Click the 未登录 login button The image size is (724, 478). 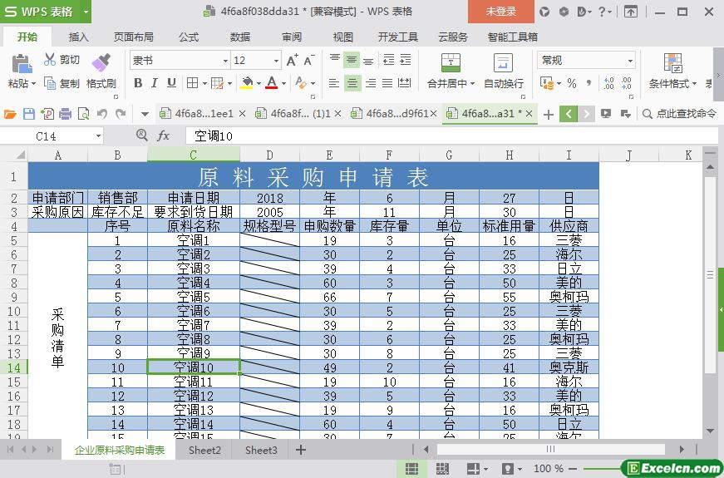pos(500,12)
